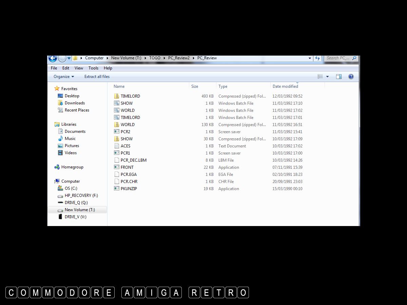This screenshot has width=407, height=305.
Task: Click the Help question mark icon
Action: (351, 77)
